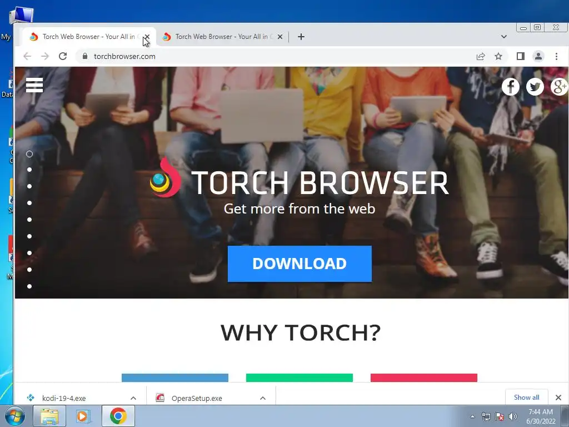Click the taskbar clock showing 7:44 AM
This screenshot has width=569, height=427.
pos(541,416)
